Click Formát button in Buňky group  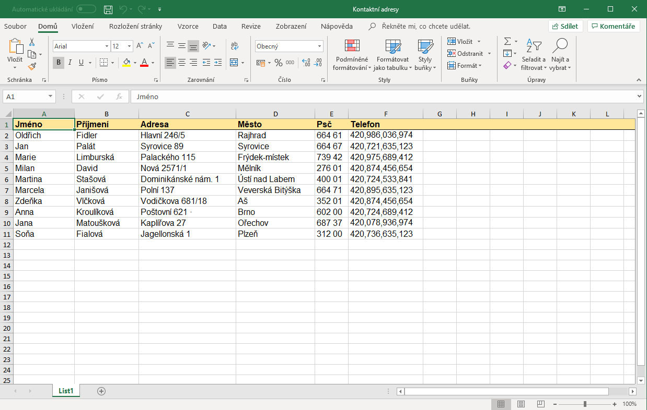465,65
